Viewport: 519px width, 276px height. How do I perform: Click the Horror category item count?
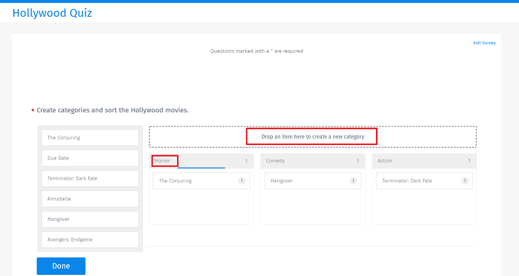tap(246, 161)
